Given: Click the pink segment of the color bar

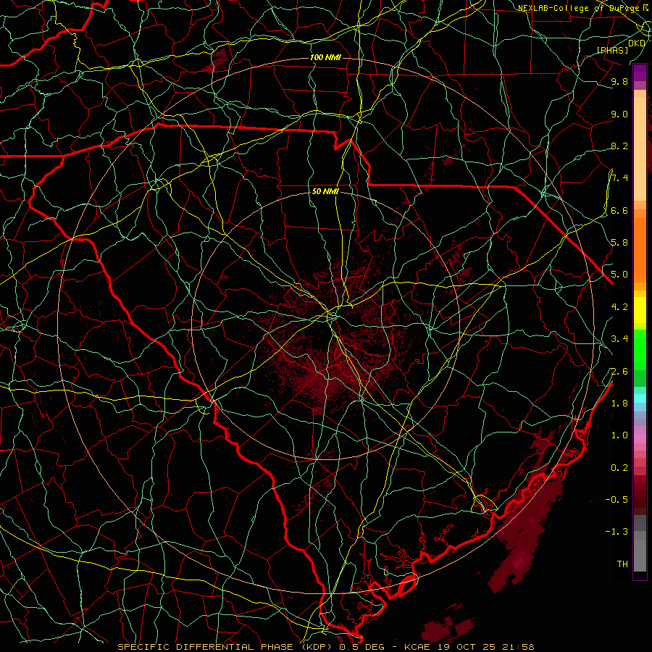Looking at the screenshot, I should click(640, 439).
